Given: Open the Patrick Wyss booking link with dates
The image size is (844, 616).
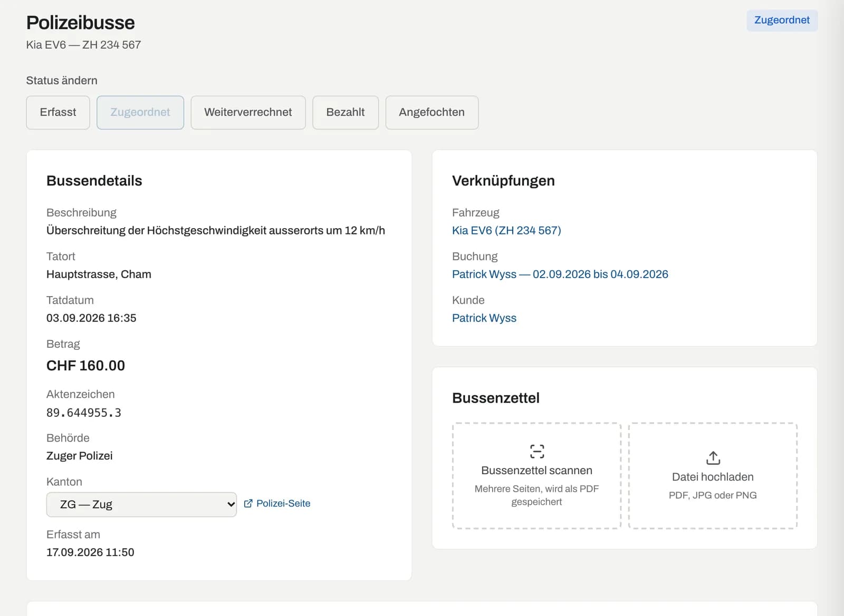Looking at the screenshot, I should [560, 274].
